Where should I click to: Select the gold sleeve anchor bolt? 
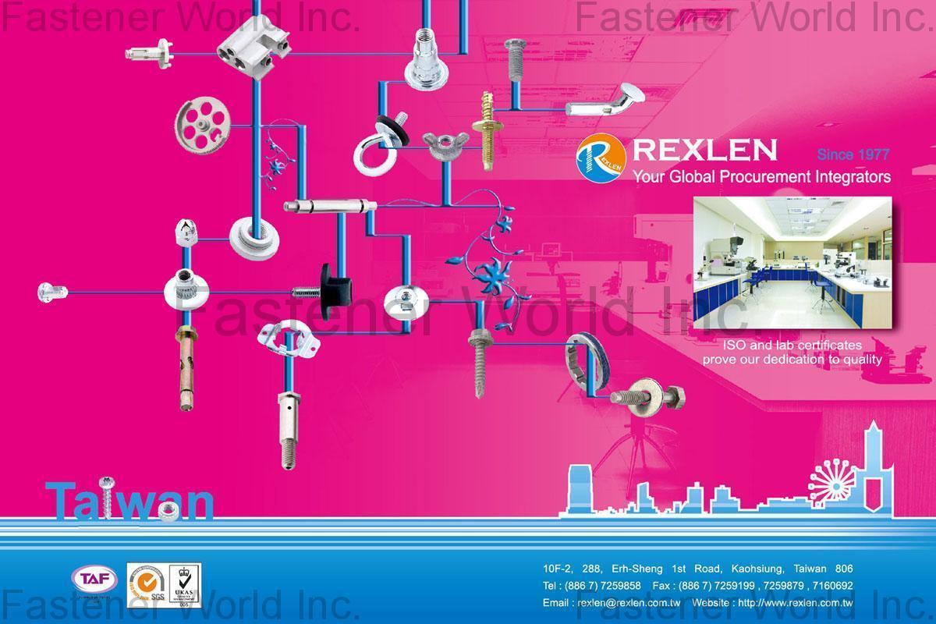click(185, 368)
